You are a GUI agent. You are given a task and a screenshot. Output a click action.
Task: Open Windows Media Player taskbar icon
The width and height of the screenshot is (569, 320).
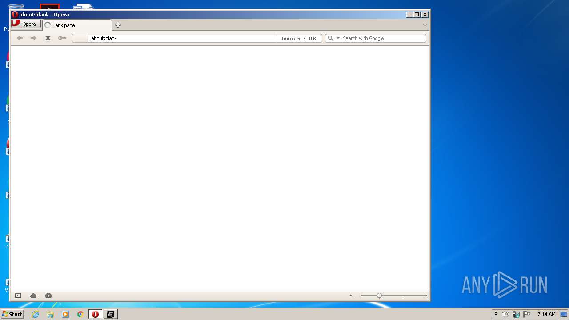point(65,314)
